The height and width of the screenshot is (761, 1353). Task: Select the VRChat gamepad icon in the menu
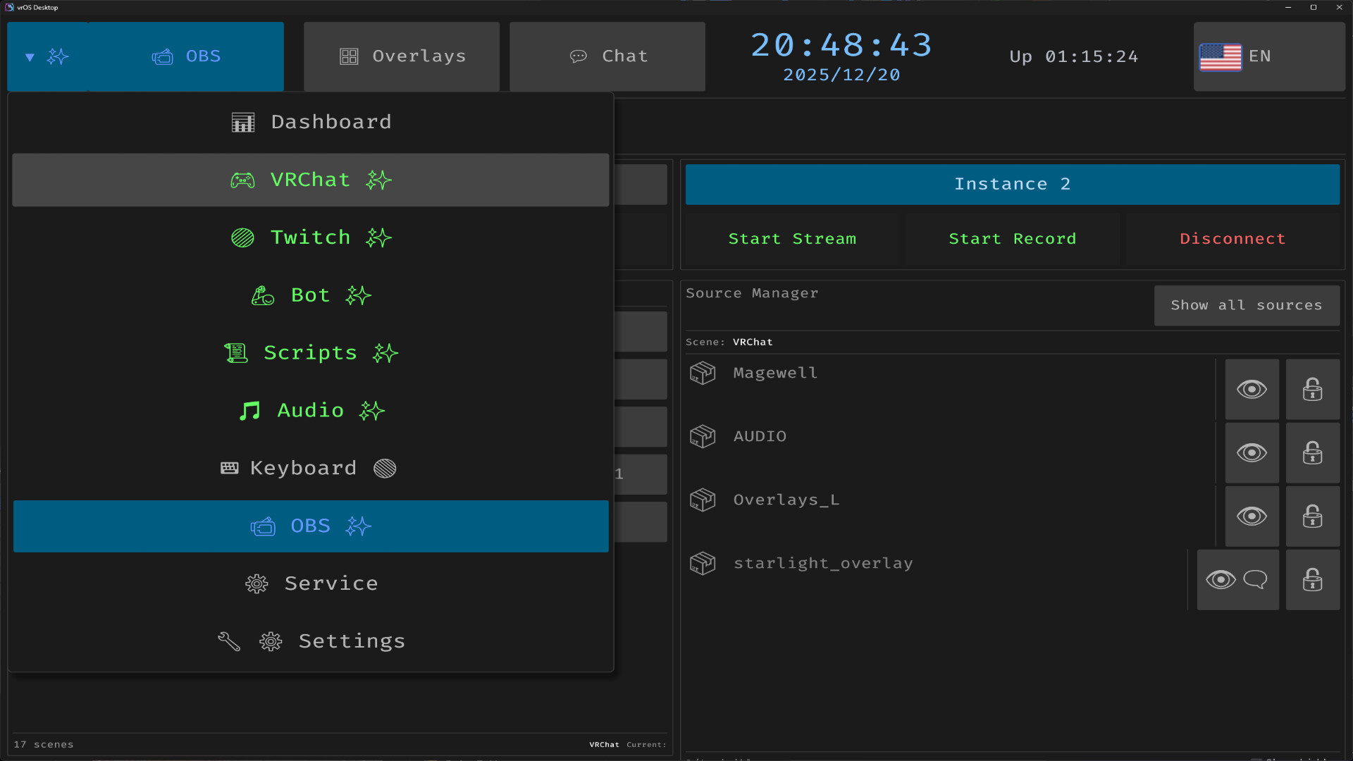[242, 180]
